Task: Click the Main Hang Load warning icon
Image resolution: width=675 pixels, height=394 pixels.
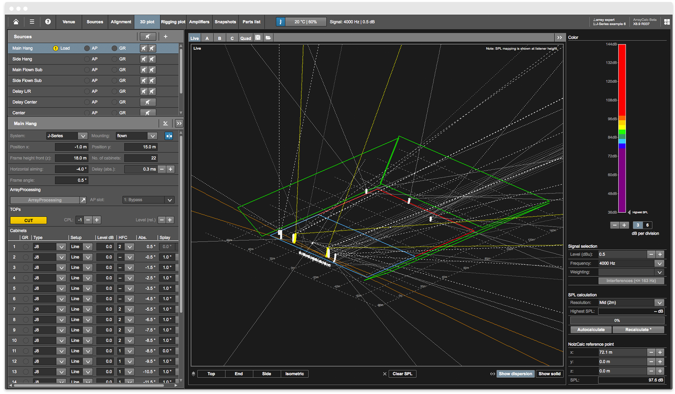Action: click(x=56, y=48)
